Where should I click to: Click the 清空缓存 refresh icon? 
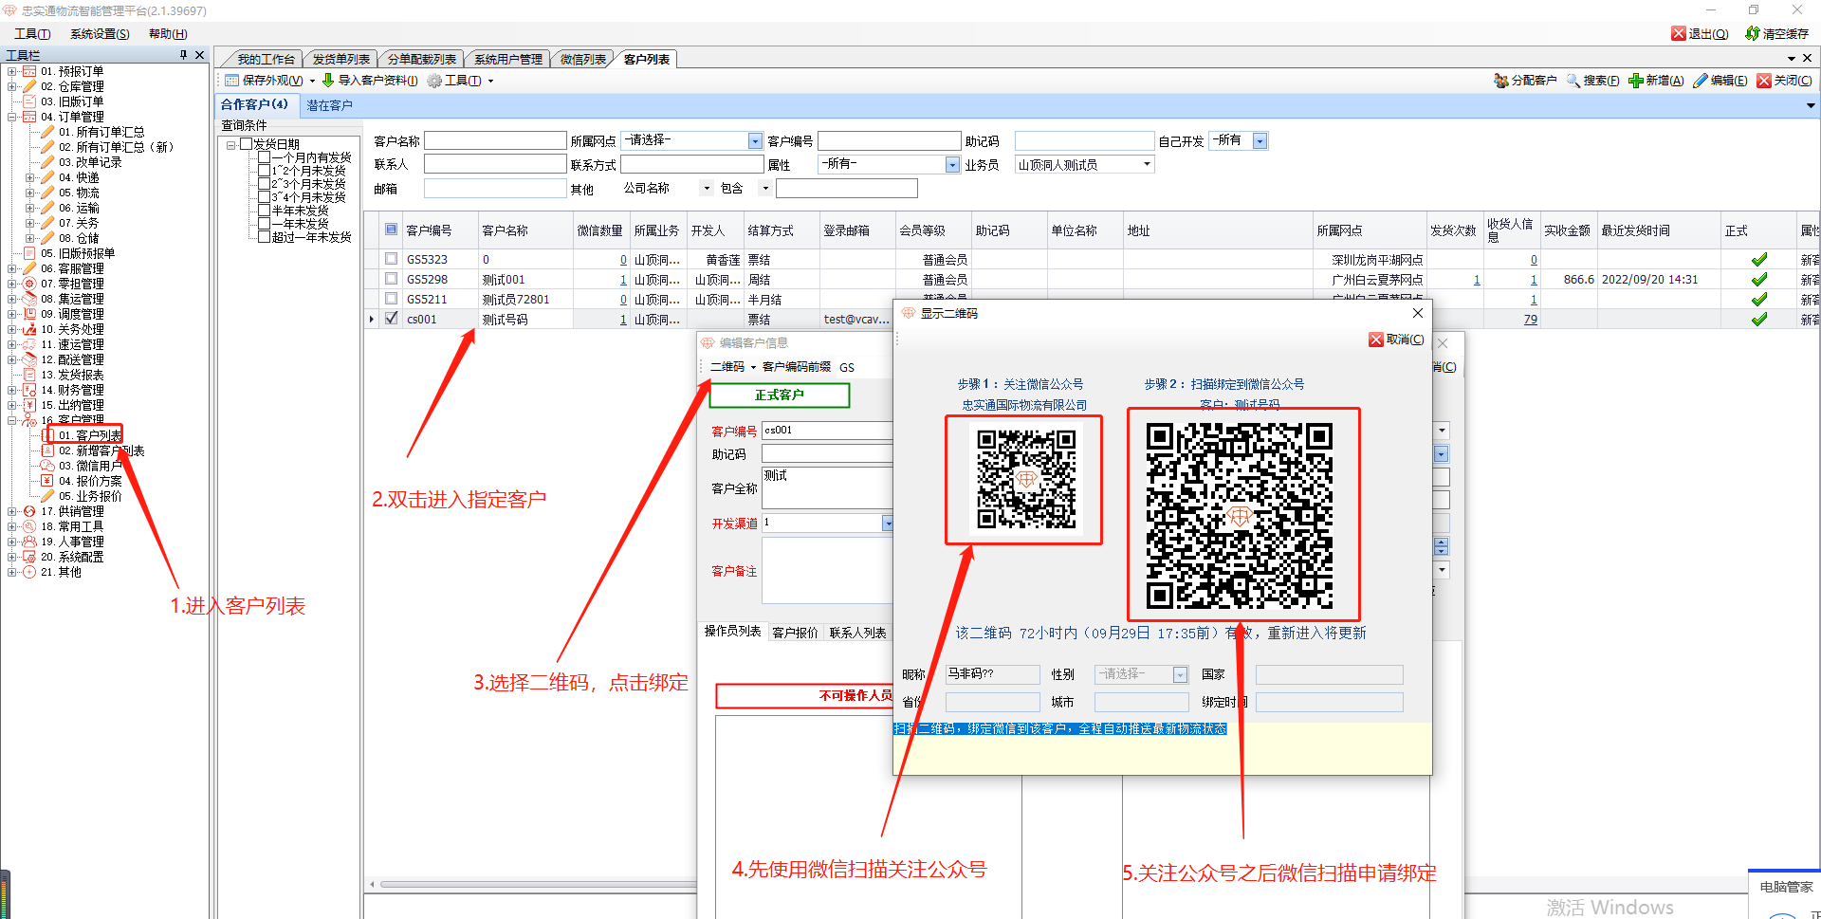1753,33
